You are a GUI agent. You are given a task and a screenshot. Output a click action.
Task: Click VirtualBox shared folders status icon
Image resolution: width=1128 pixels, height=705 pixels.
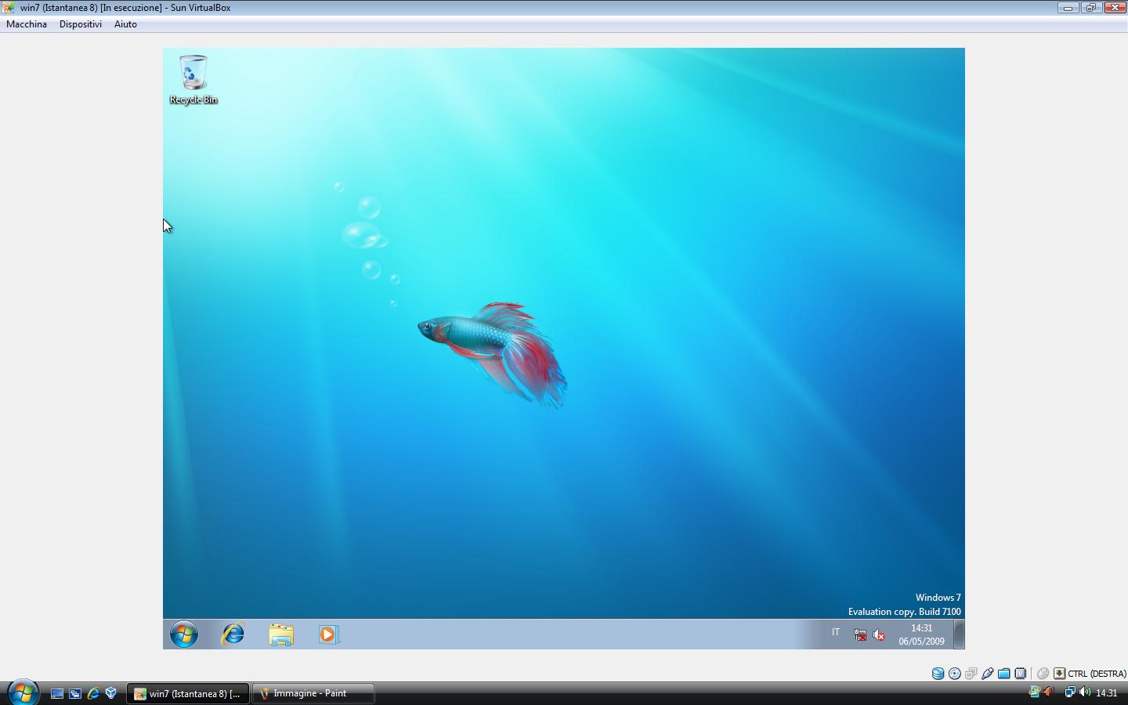(x=1003, y=674)
